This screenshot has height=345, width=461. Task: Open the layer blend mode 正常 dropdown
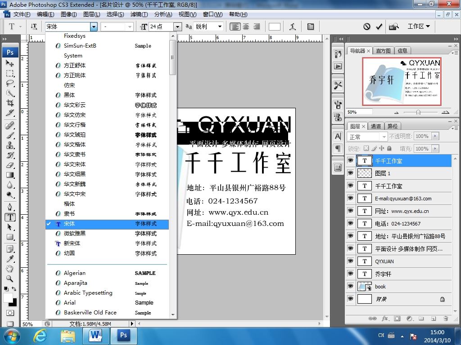367,137
